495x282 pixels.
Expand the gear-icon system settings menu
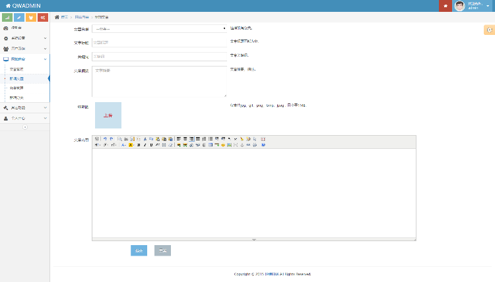[x=24, y=38]
